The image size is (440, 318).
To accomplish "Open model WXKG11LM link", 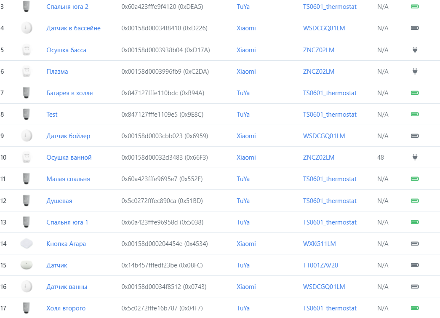I will coord(319,244).
